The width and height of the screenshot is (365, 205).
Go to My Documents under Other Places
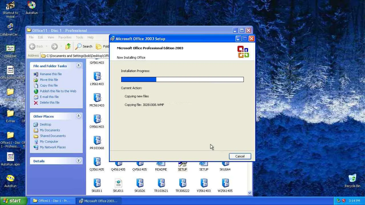pyautogui.click(x=50, y=130)
